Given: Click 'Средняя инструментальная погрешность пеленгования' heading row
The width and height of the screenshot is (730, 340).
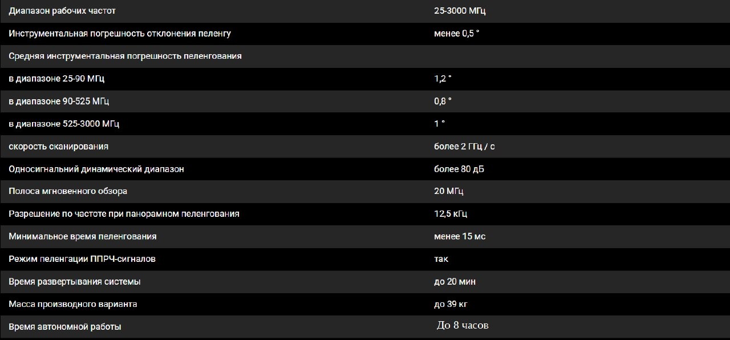Looking at the screenshot, I should coord(125,56).
